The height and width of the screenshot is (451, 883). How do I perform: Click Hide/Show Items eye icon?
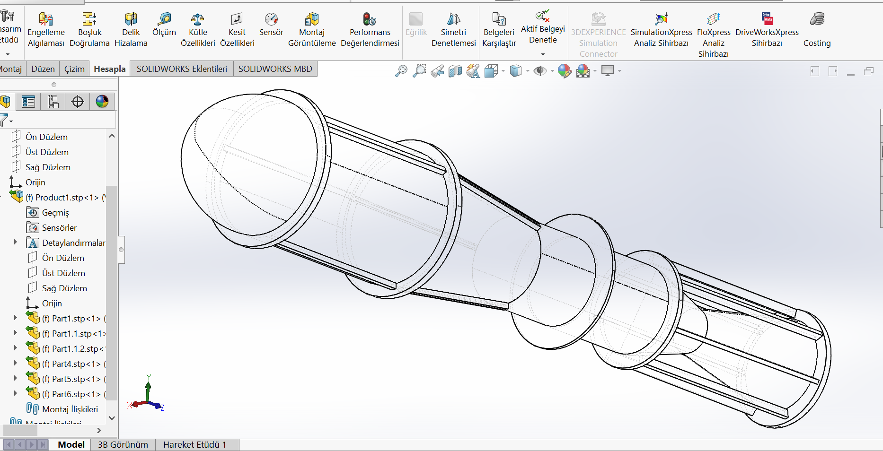point(540,71)
